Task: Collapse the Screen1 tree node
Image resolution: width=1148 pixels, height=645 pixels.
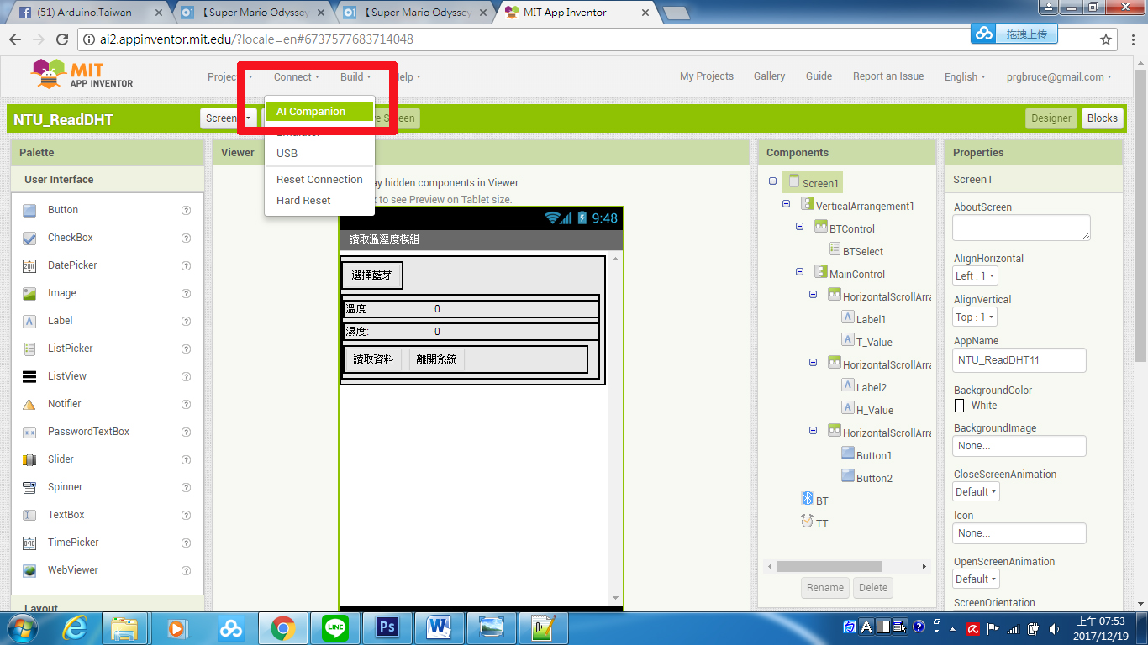Action: pyautogui.click(x=772, y=182)
